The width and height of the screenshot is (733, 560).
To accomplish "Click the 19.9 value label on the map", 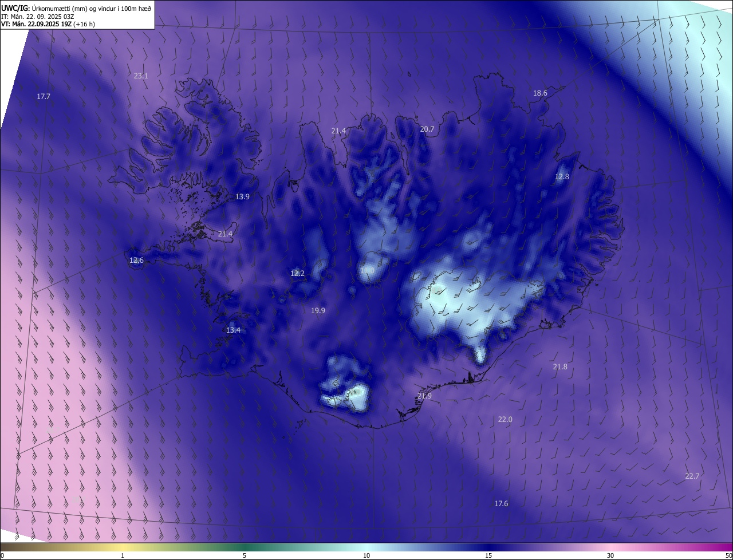I will [x=318, y=311].
